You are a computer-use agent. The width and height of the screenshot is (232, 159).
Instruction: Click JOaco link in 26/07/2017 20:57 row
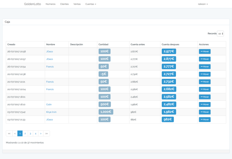point(49,59)
